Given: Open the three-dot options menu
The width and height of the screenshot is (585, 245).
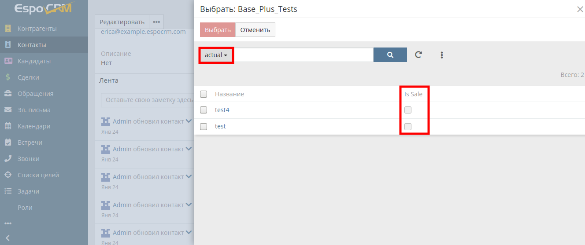Looking at the screenshot, I should pos(441,55).
